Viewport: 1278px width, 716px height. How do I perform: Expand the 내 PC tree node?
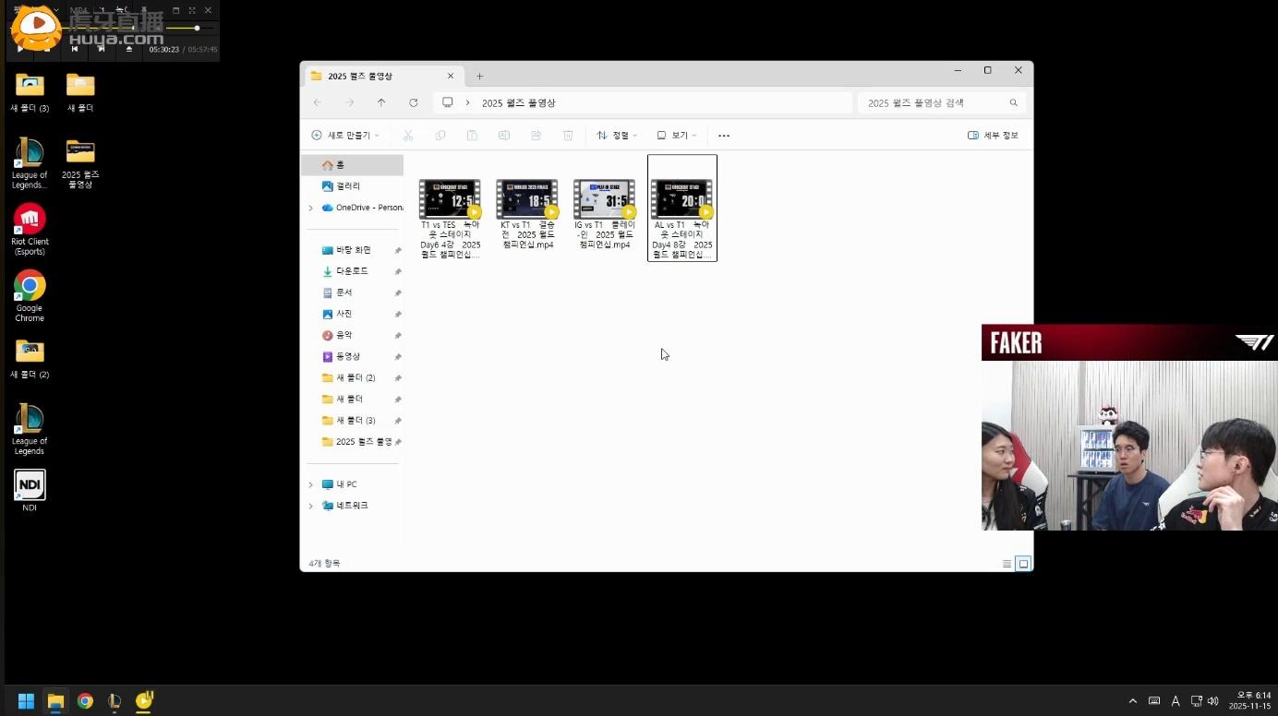(x=310, y=484)
